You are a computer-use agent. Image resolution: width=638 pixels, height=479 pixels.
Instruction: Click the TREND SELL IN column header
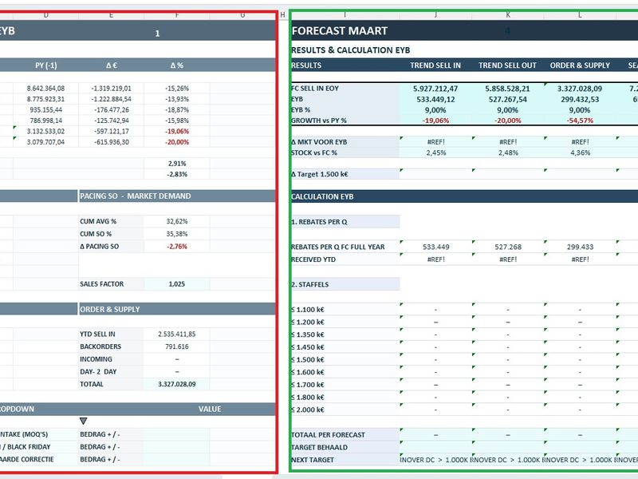click(x=435, y=65)
